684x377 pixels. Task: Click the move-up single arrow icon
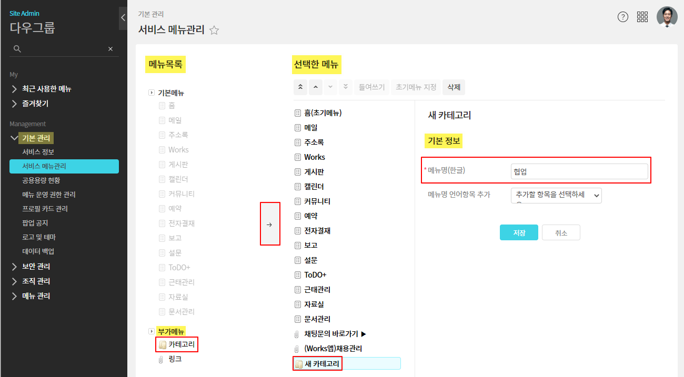point(315,87)
